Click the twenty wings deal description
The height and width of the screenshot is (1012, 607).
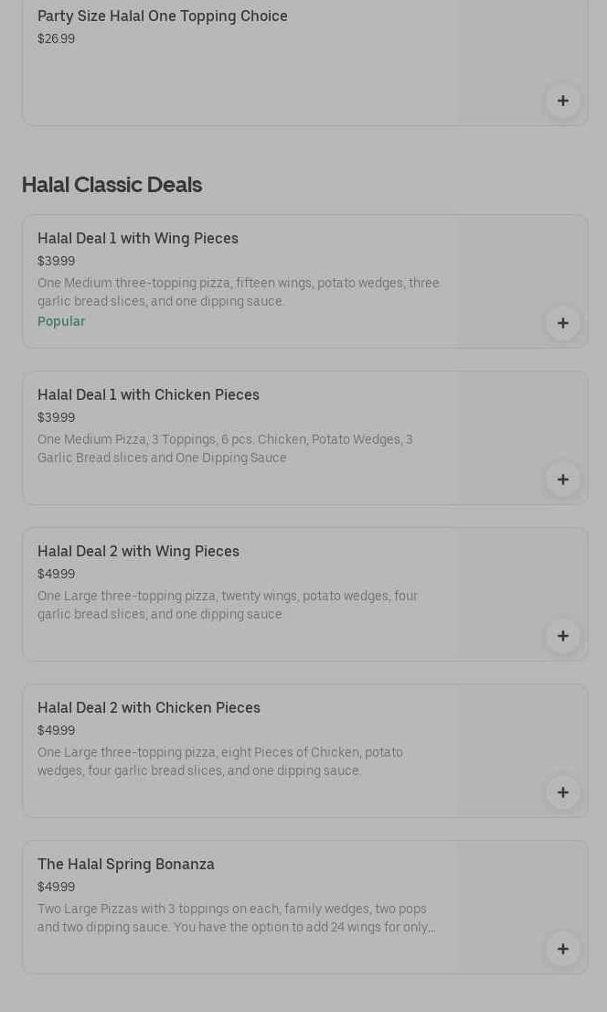[228, 605]
